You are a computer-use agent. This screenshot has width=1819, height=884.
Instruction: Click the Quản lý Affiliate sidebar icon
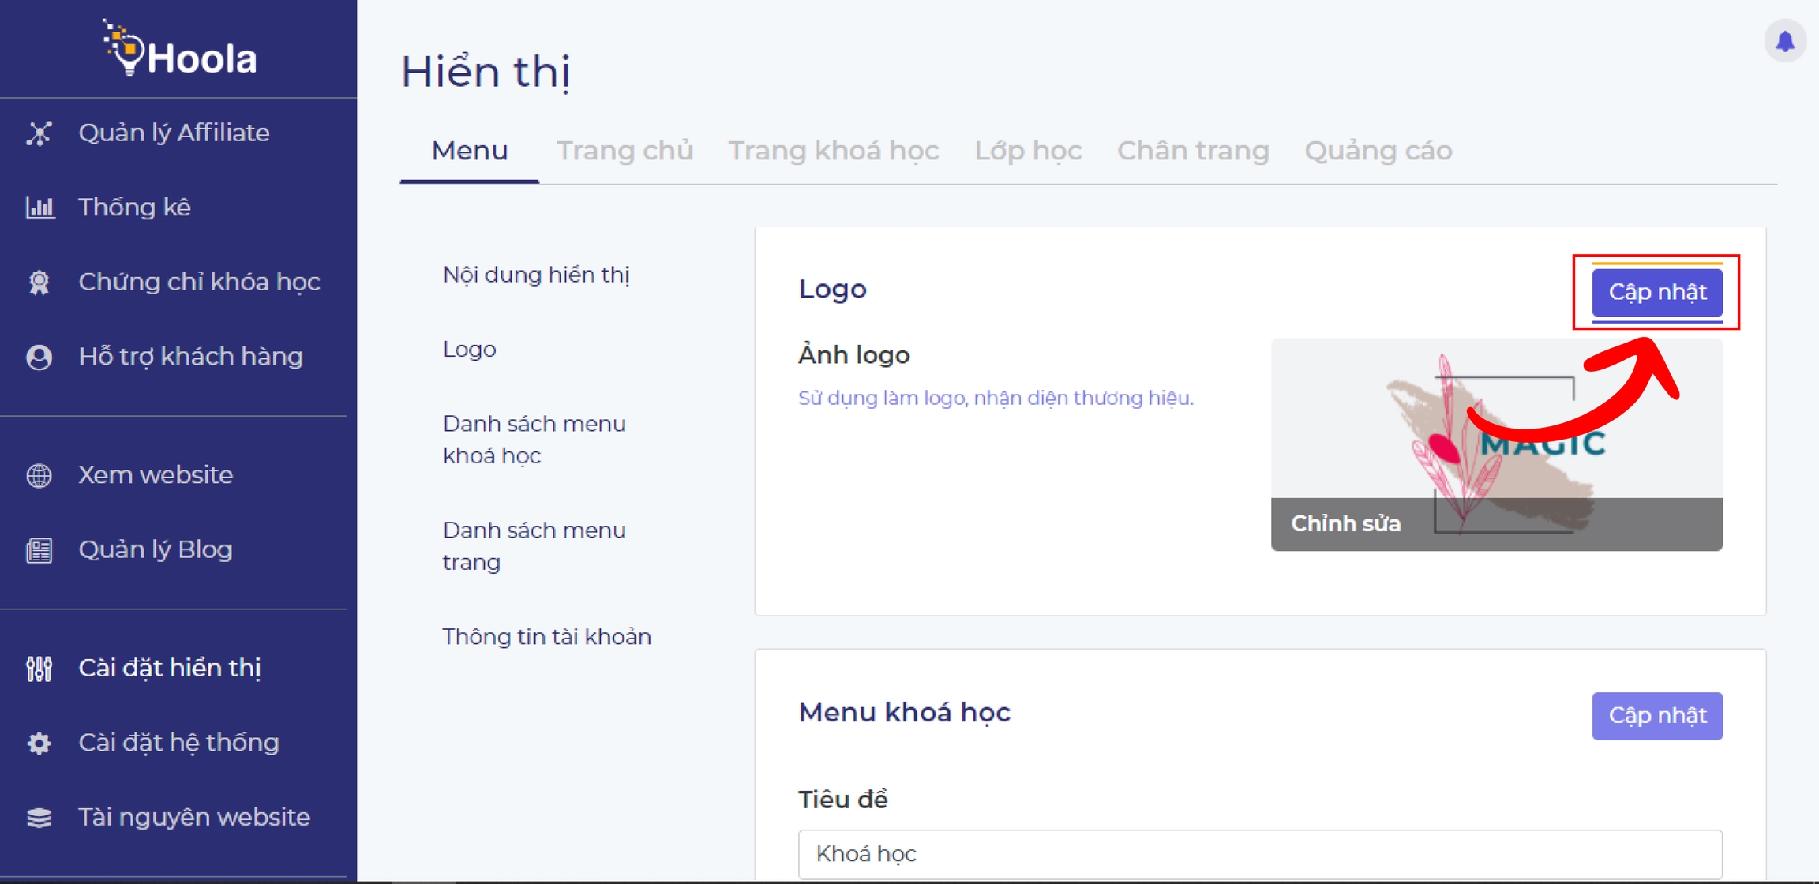39,133
